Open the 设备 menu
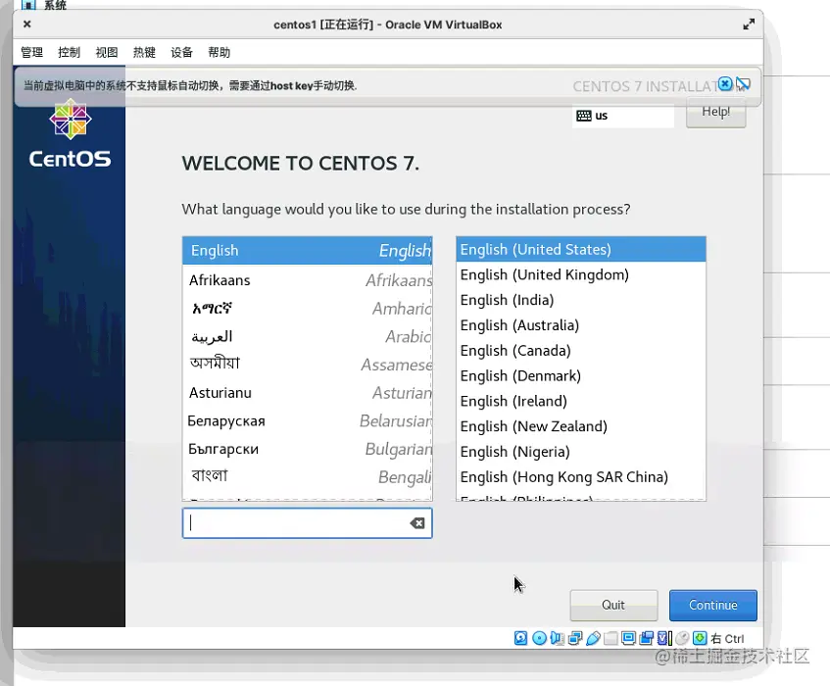 [x=181, y=52]
